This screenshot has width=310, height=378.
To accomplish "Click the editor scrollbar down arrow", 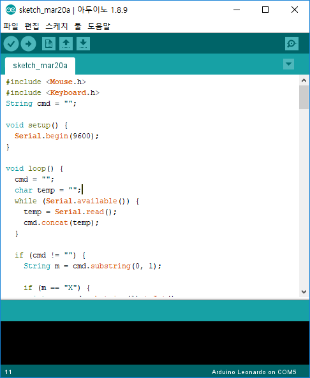I will [304, 292].
